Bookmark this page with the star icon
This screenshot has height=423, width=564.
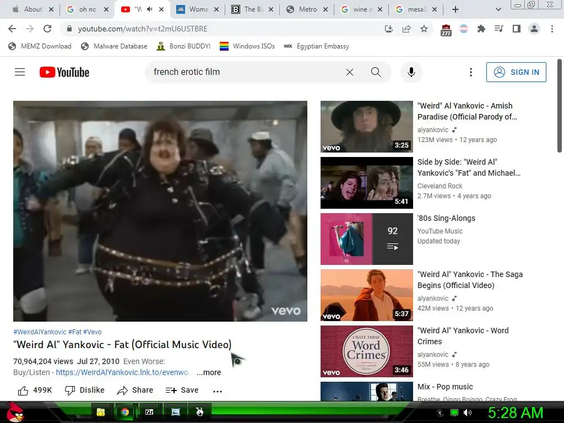(424, 29)
